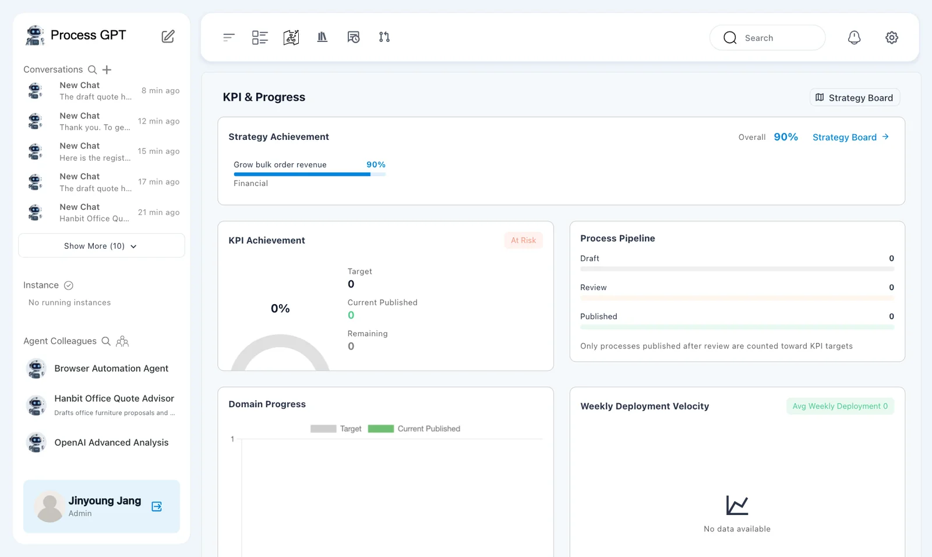932x557 pixels.
Task: Select Hanbit Office Quote Advisor agent
Action: (x=101, y=405)
